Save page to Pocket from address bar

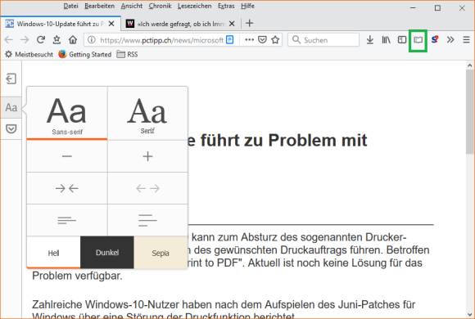coord(262,39)
